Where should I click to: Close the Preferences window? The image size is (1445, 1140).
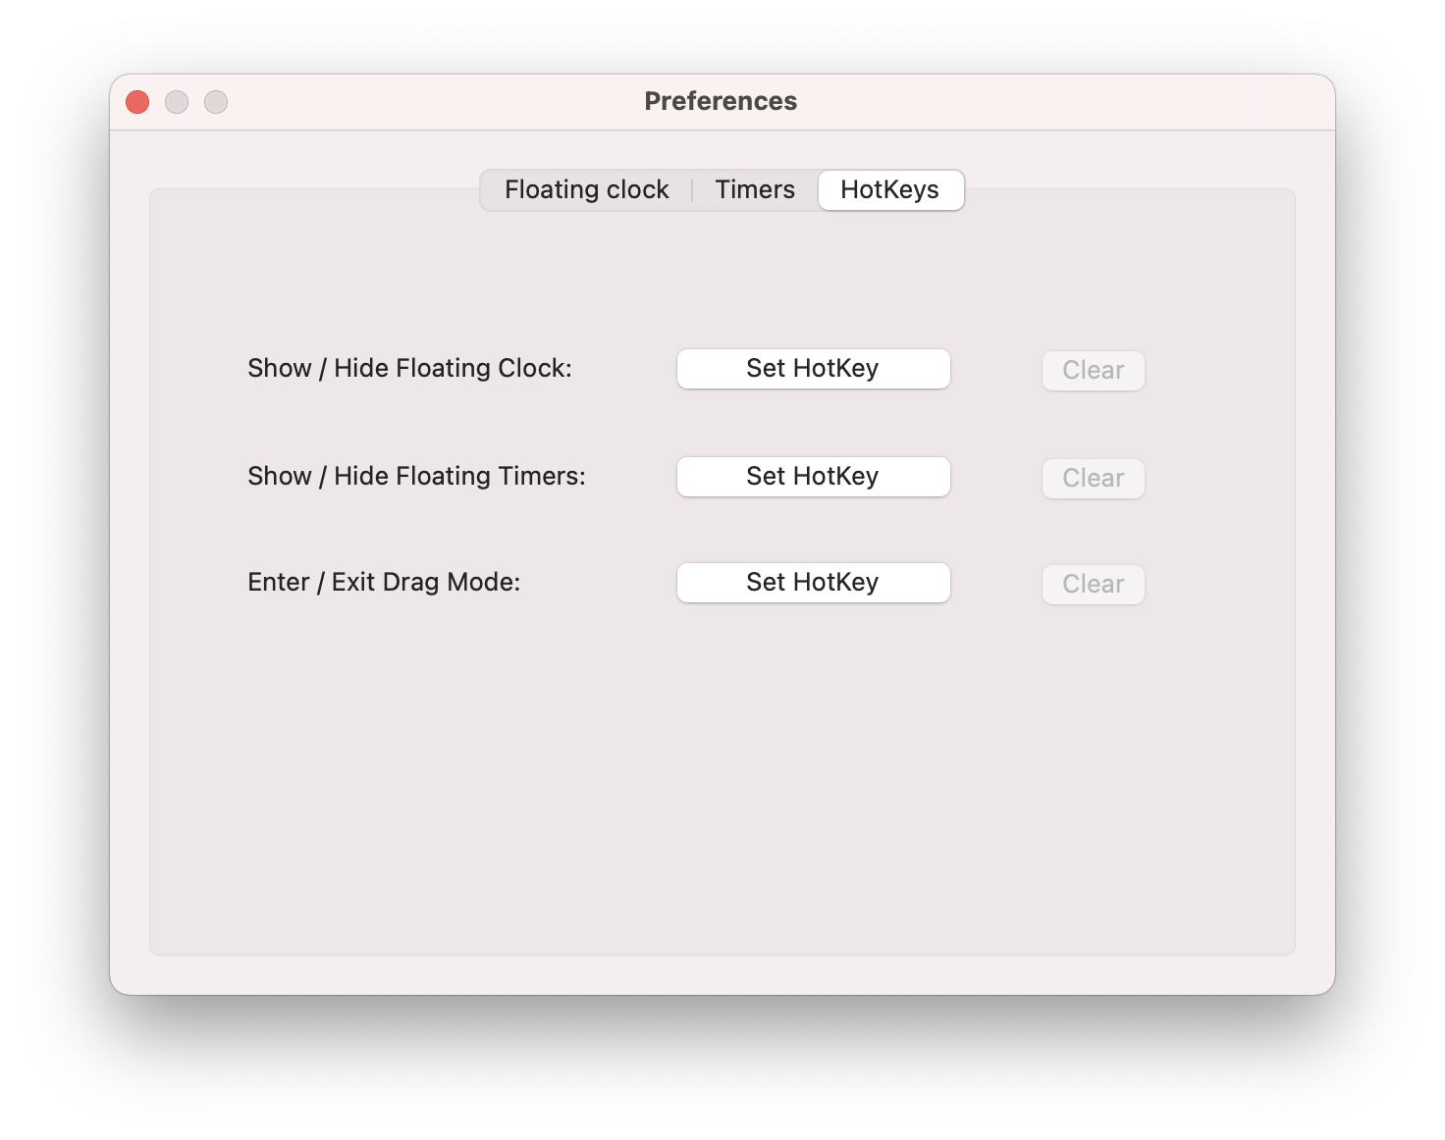click(x=137, y=102)
